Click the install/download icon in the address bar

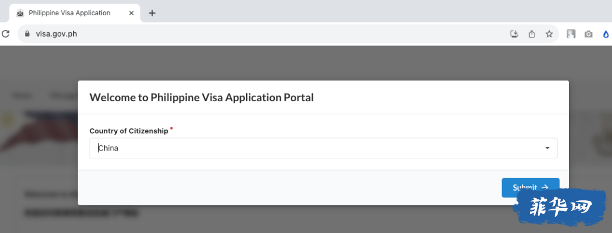pyautogui.click(x=515, y=34)
